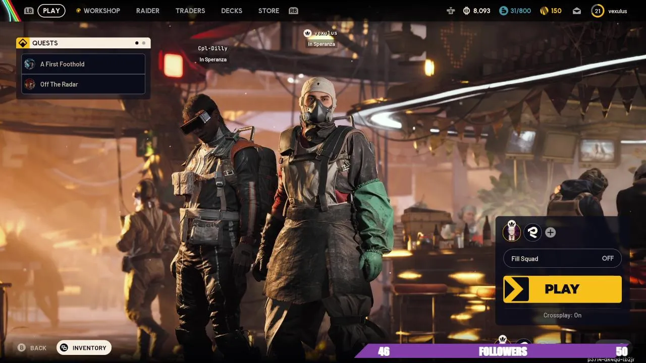The image size is (646, 363).
Task: Click the crown icon beside vexulus name tag
Action: [307, 33]
